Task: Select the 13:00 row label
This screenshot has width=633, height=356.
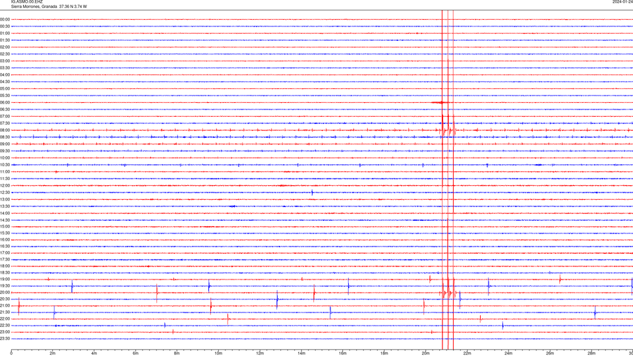Action: point(5,199)
